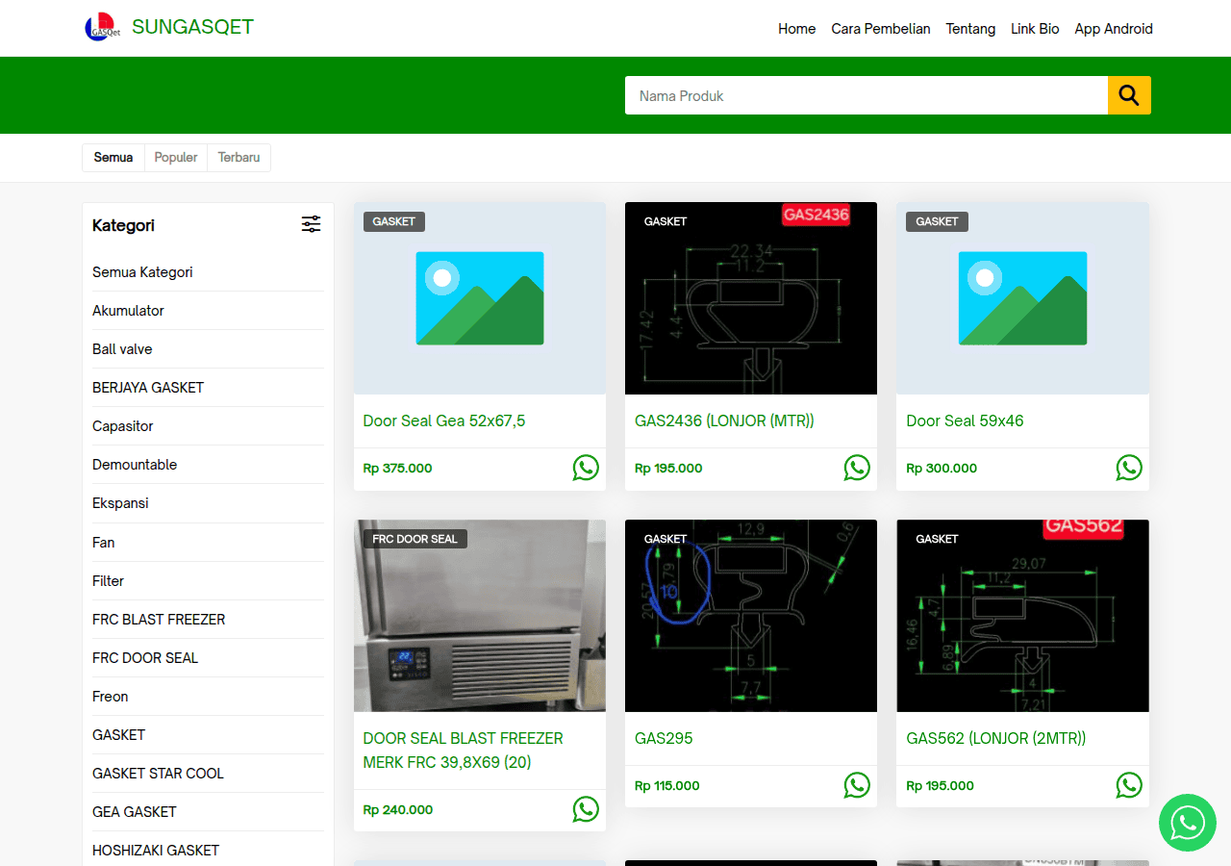Image resolution: width=1231 pixels, height=866 pixels.
Task: Click the yellow search magnifier button
Action: (1129, 95)
